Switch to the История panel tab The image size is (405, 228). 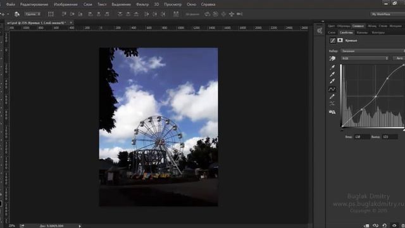coord(396,26)
